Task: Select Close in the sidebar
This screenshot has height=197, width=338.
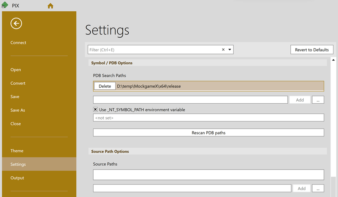Action: click(x=16, y=124)
